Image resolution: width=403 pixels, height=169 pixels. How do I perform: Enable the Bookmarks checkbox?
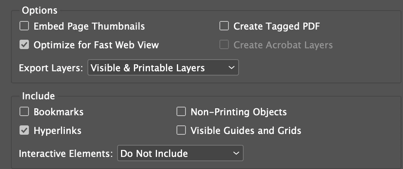point(24,112)
